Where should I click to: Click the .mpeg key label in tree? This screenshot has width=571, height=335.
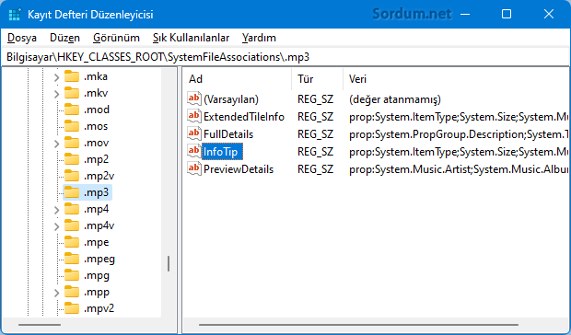click(99, 259)
